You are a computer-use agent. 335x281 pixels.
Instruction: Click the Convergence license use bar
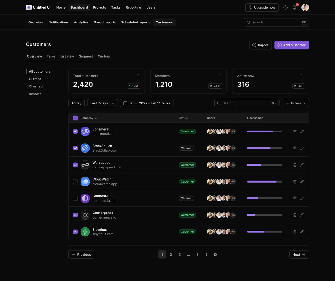pos(264,215)
